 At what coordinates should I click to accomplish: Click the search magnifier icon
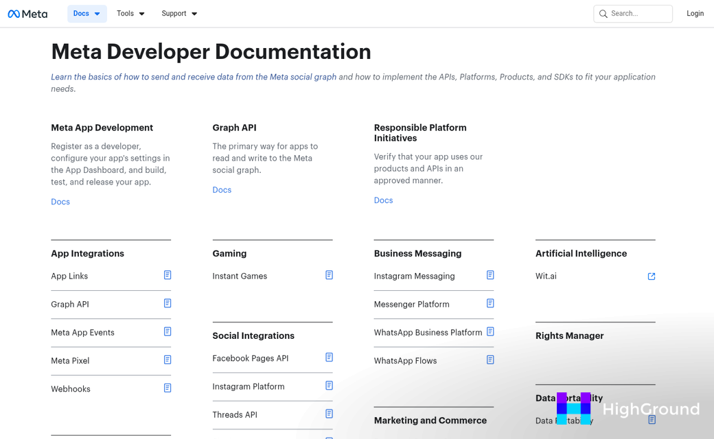[x=603, y=14]
